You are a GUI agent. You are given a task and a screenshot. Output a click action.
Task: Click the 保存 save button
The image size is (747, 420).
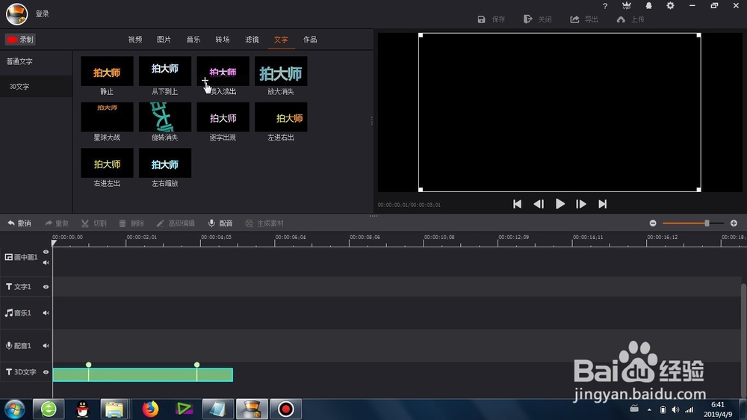click(x=492, y=19)
